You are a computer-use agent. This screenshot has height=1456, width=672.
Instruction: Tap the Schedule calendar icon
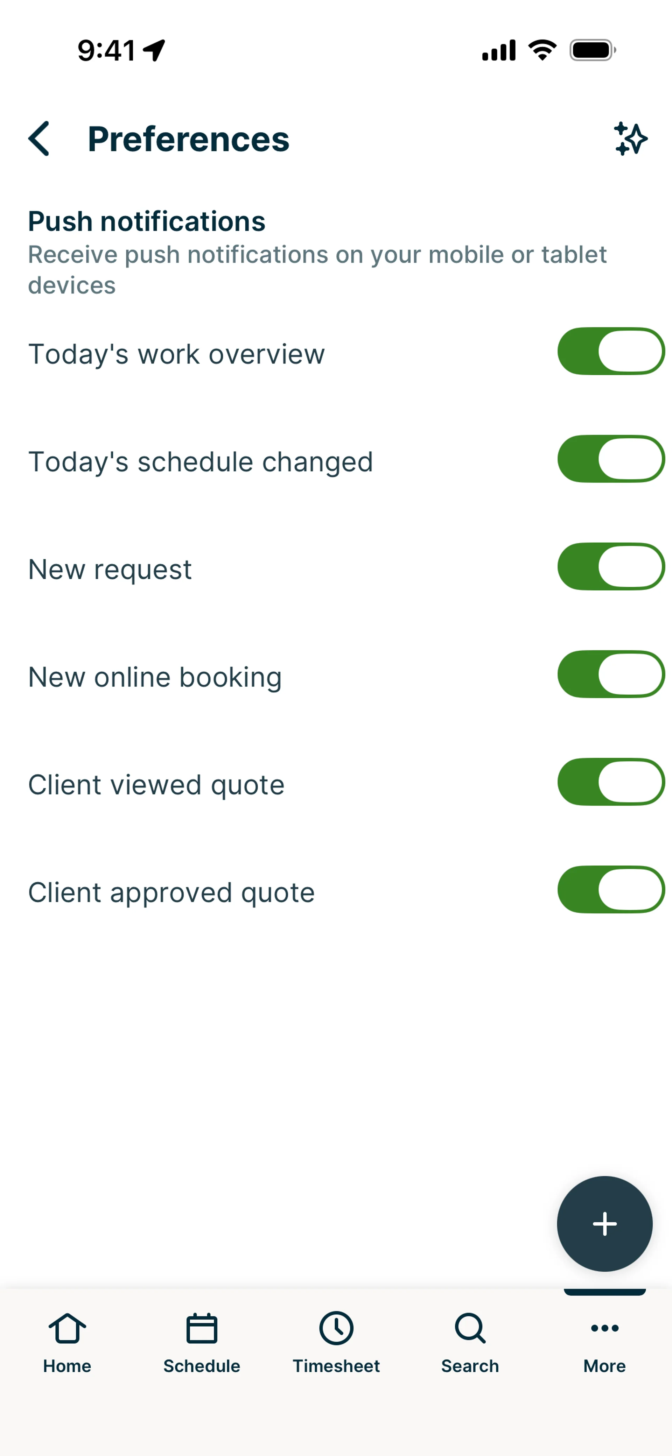pyautogui.click(x=201, y=1328)
